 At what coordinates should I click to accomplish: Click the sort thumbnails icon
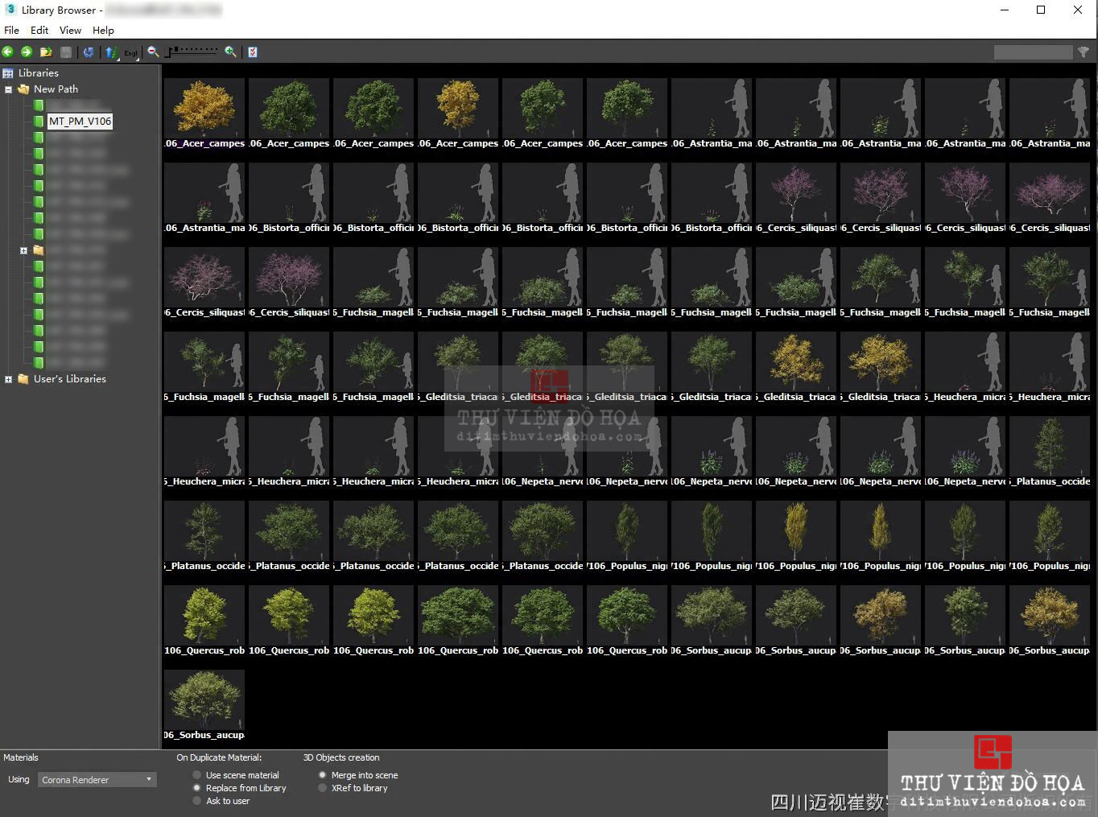click(x=111, y=52)
